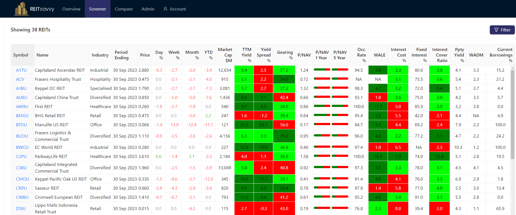Sort by Interest Cover Ratio header
The image size is (516, 215).
pyautogui.click(x=440, y=55)
